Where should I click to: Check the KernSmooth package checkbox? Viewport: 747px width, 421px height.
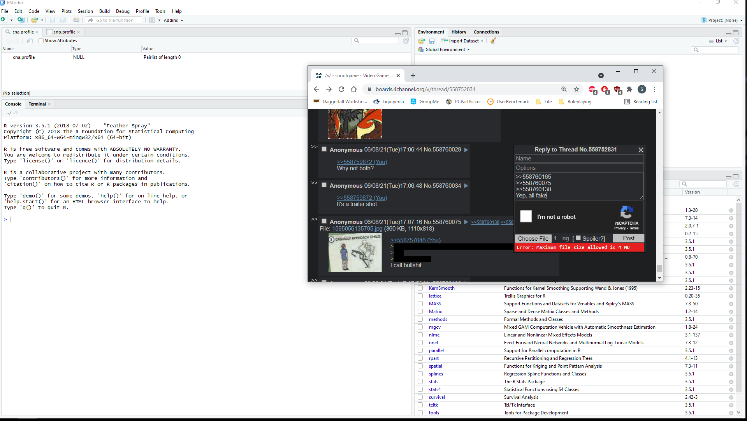tap(420, 288)
